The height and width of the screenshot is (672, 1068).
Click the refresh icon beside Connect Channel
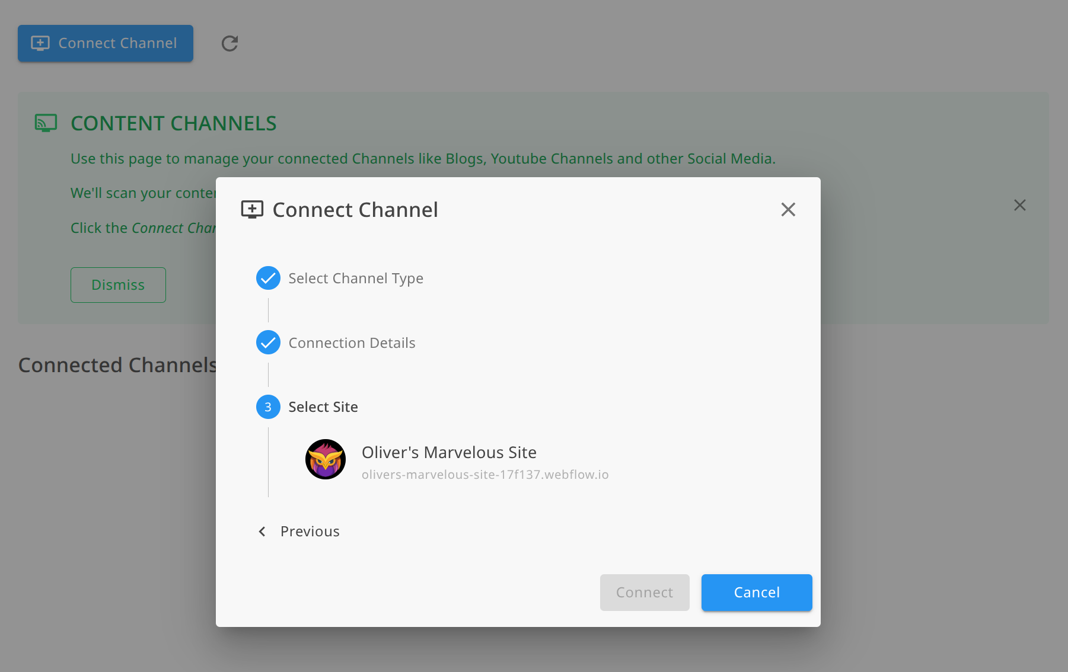pos(229,43)
